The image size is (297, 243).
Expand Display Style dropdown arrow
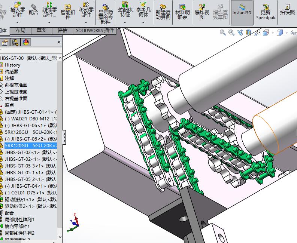(x=287, y=33)
